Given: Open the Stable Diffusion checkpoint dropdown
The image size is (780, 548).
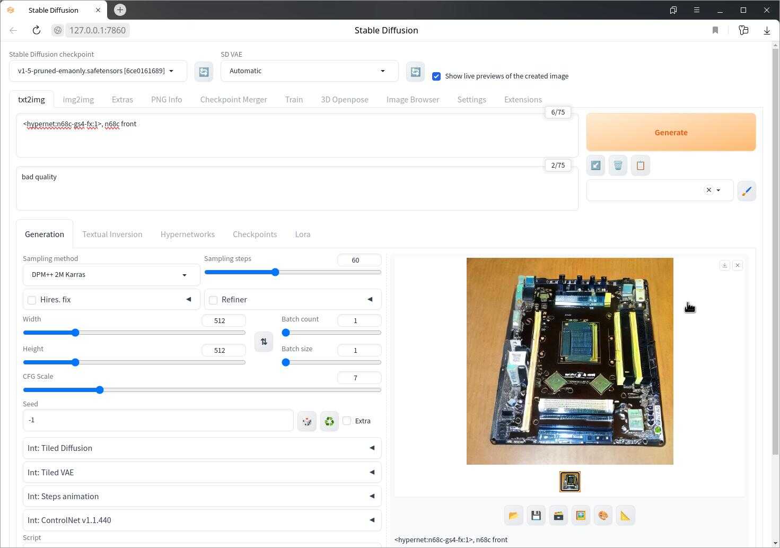Looking at the screenshot, I should pyautogui.click(x=98, y=71).
